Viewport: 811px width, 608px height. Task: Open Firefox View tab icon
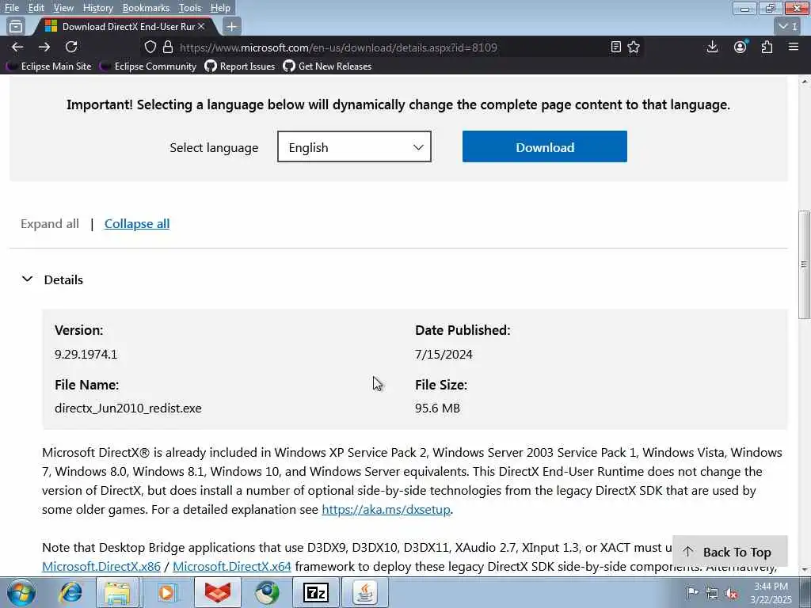16,26
